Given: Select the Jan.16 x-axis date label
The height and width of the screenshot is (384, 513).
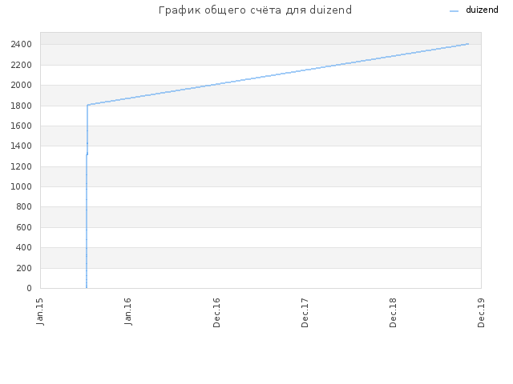Looking at the screenshot, I should click(128, 311).
